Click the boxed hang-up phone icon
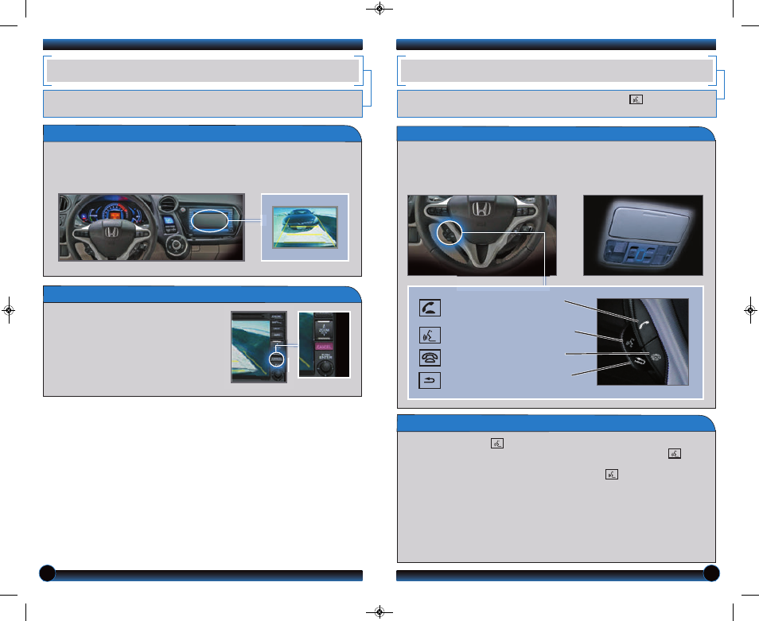This screenshot has width=759, height=621. 430,358
